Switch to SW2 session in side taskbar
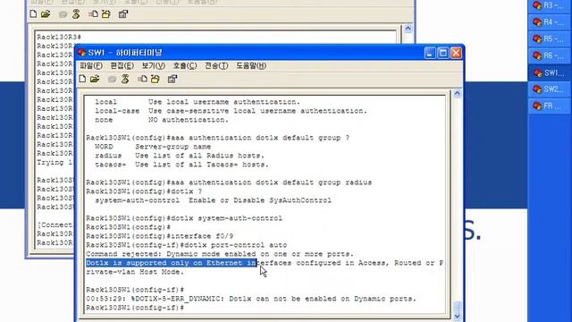 tap(550, 89)
